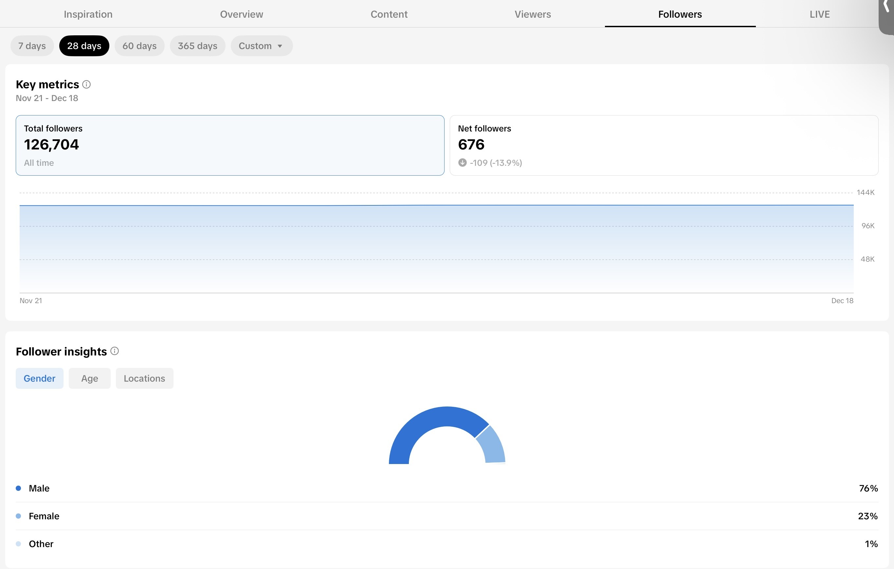
Task: Select the Total followers metric card
Action: [230, 146]
